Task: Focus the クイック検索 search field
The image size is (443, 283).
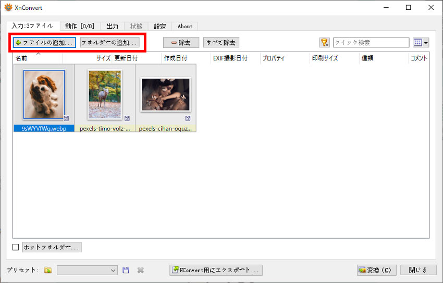Action: [x=371, y=43]
